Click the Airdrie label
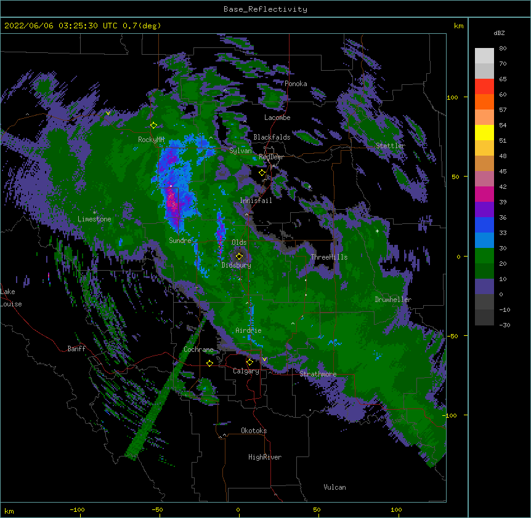The height and width of the screenshot is (518, 531). click(249, 330)
